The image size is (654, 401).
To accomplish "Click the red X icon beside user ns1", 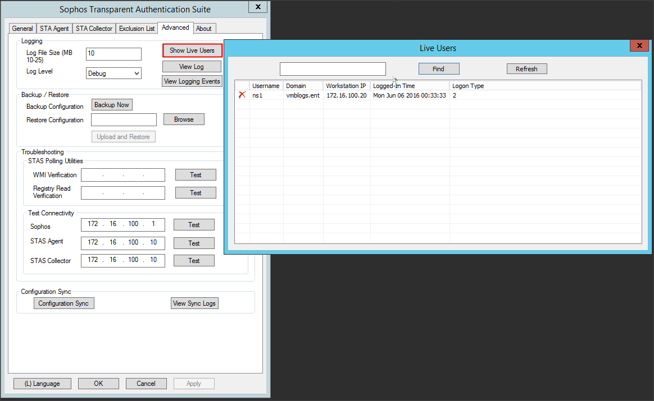I will tap(242, 95).
